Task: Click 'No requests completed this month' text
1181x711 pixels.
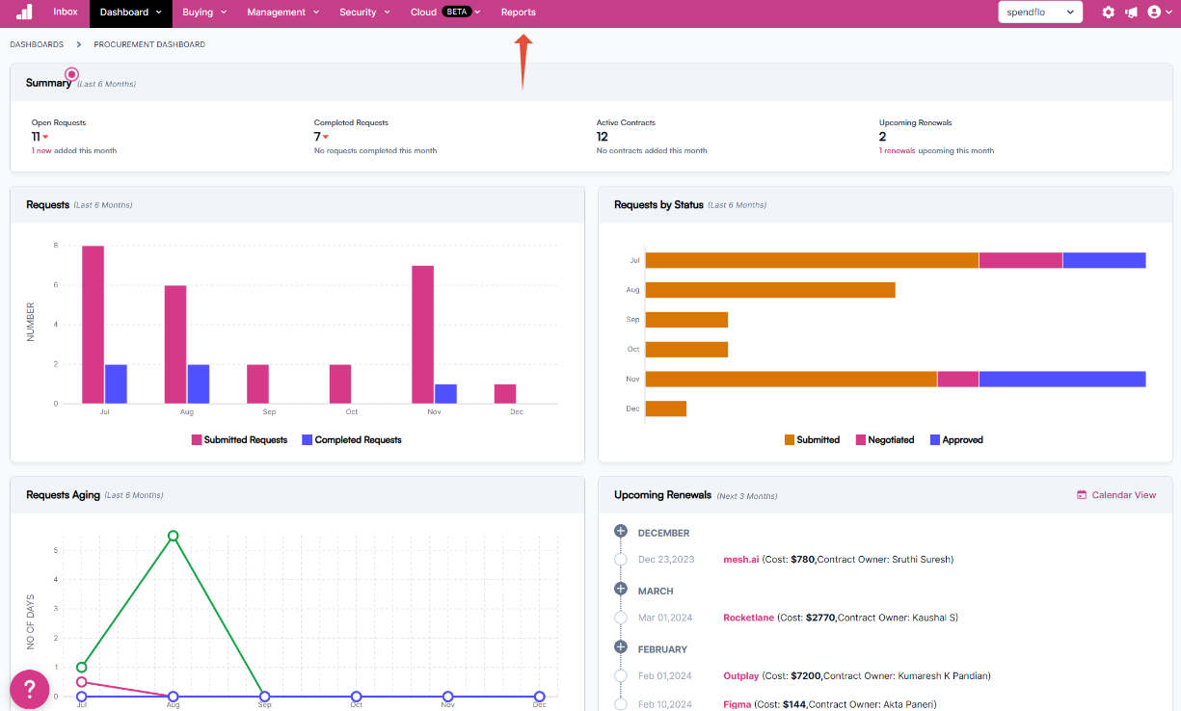Action: click(375, 151)
